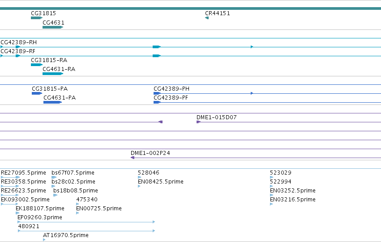Click the DME1-002P24 clone label
Screen dimensions: 381x242
pyautogui.click(x=150, y=153)
